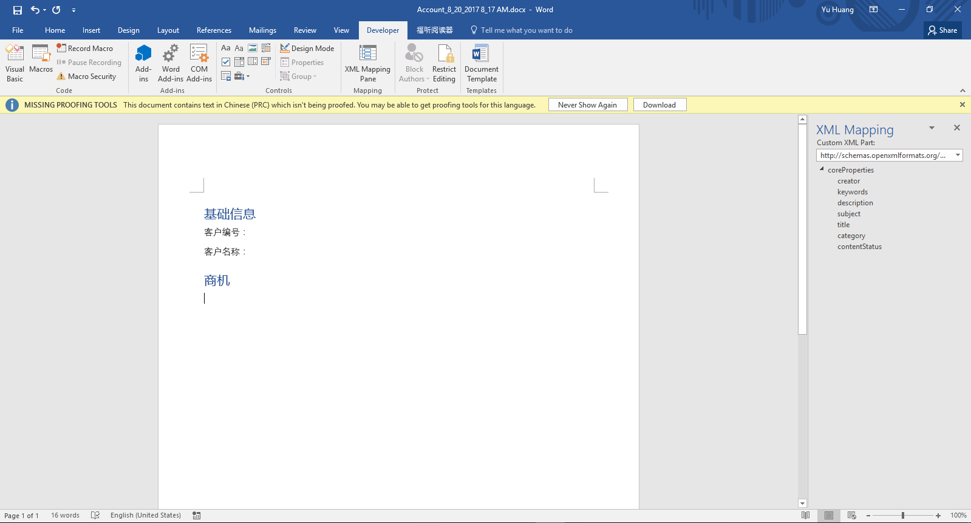Select the contentStatus XML node
The width and height of the screenshot is (971, 523).
point(859,247)
